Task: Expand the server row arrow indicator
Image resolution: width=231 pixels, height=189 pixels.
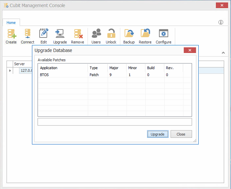Action: click(x=10, y=70)
